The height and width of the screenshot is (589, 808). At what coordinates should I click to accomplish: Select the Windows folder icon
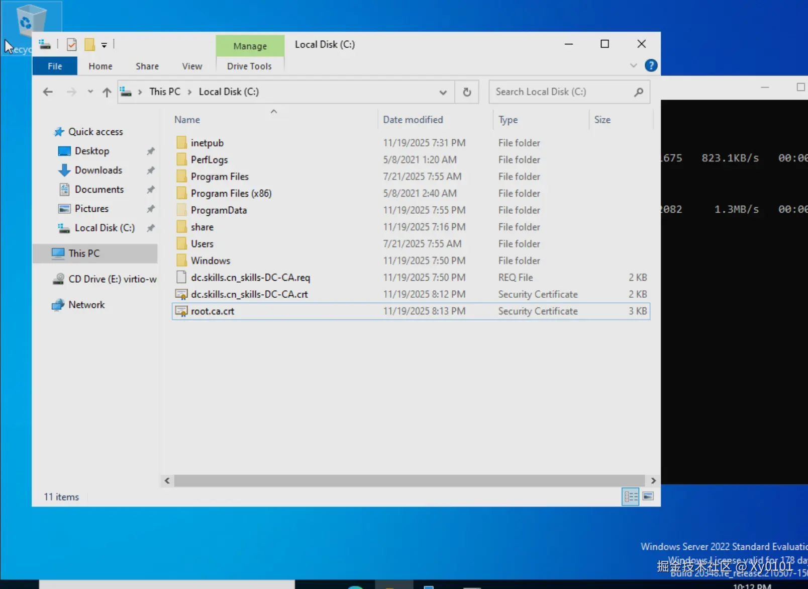(x=181, y=261)
